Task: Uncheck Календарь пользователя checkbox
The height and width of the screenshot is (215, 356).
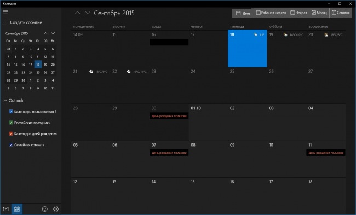Action: click(x=10, y=112)
